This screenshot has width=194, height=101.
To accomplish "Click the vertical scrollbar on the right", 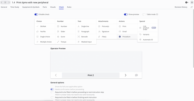I will [193, 39].
